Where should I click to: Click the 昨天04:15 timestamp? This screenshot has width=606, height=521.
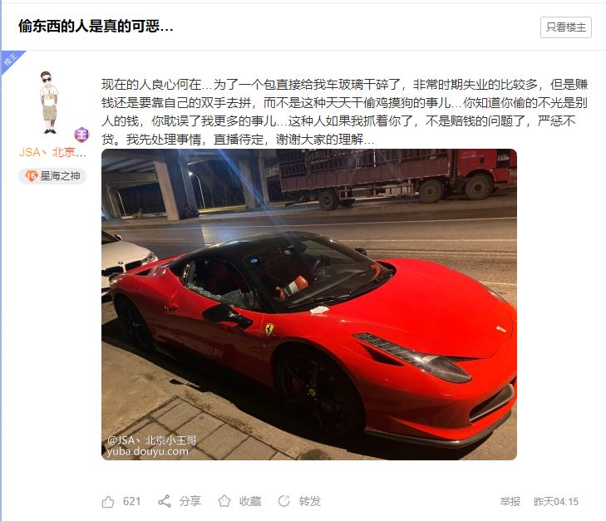[556, 501]
